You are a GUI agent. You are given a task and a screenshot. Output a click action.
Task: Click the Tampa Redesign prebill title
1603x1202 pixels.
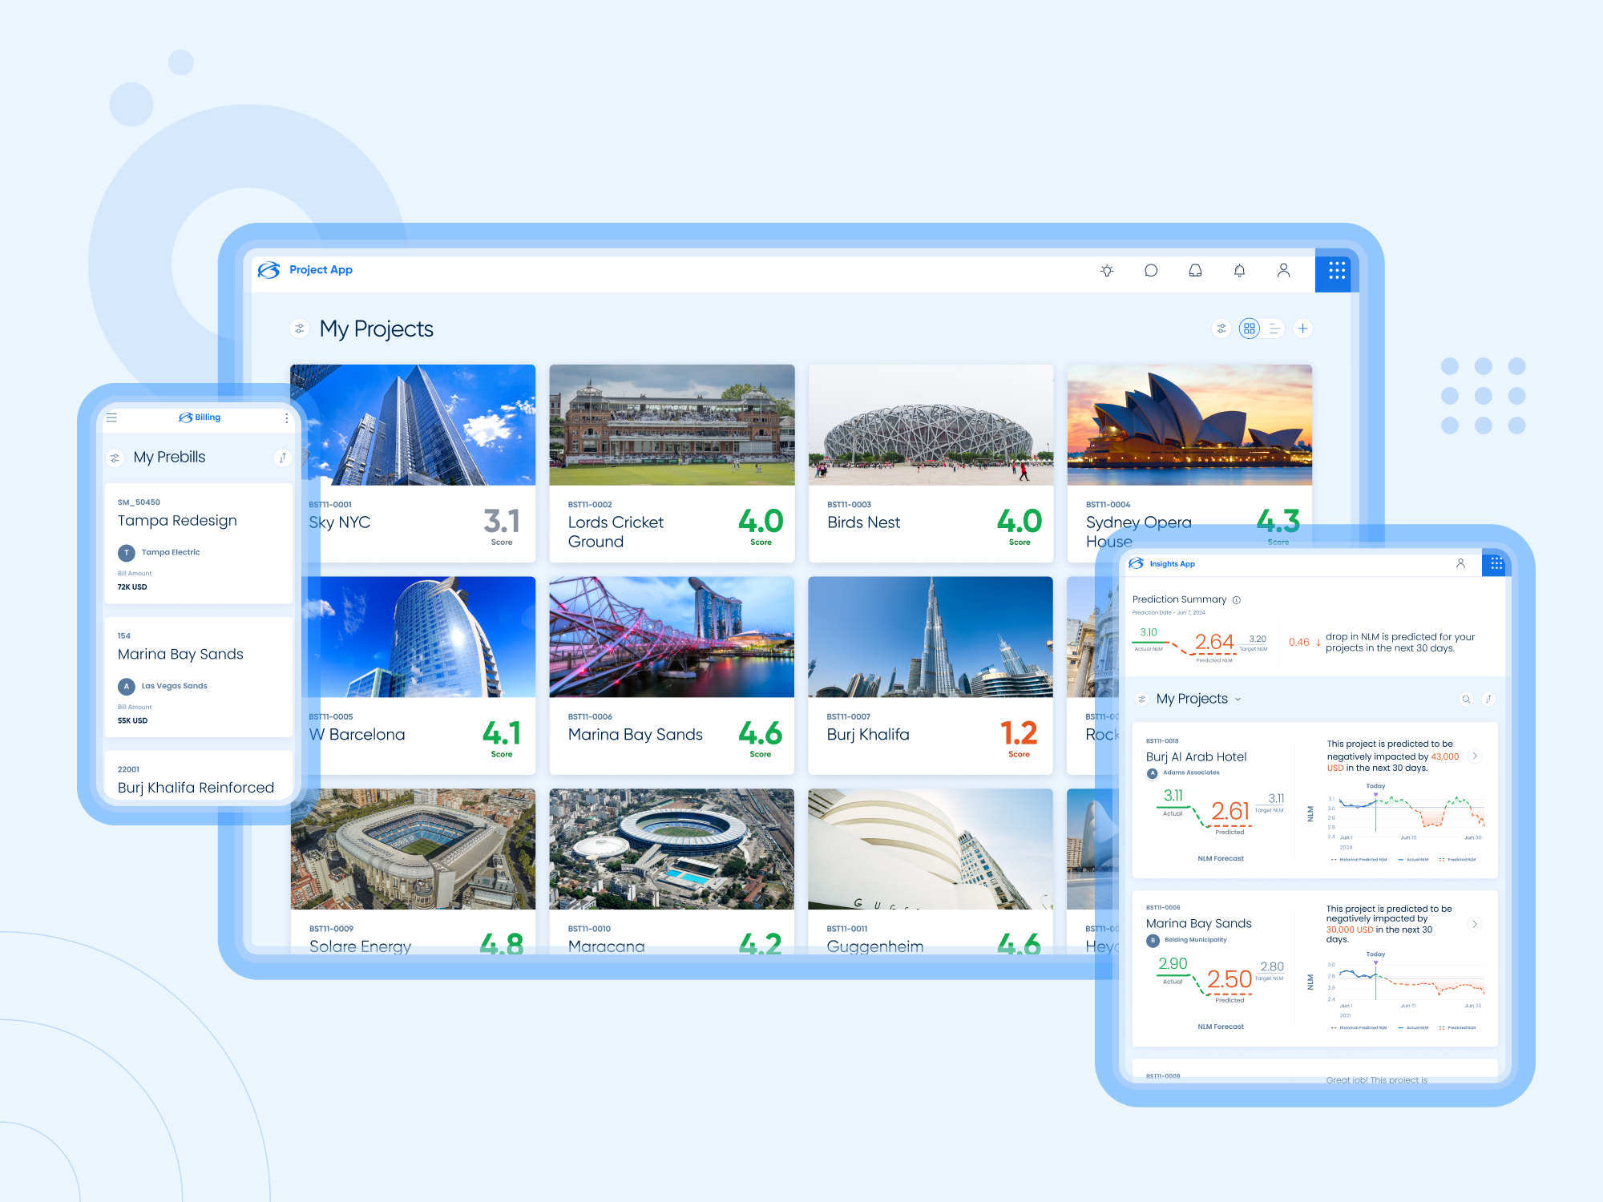click(x=177, y=521)
